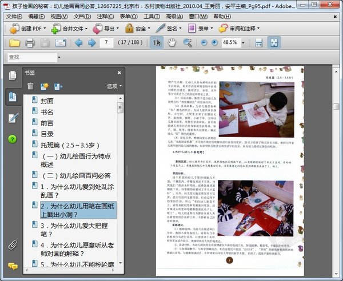Select the Hand pan tool
This screenshot has width=343, height=281.
[171, 43]
